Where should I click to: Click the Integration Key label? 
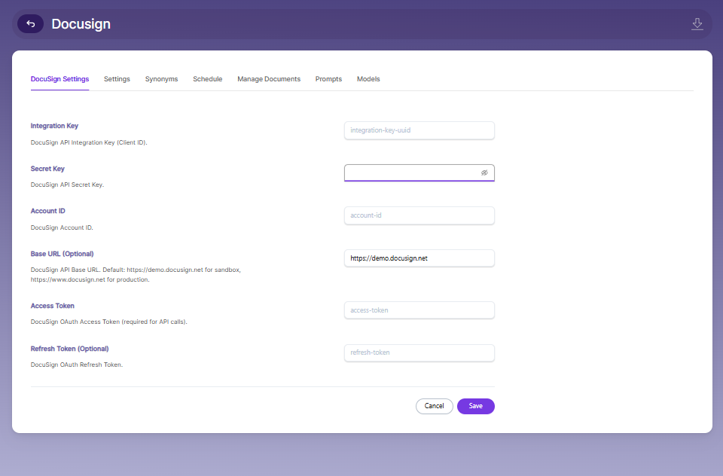click(x=54, y=126)
